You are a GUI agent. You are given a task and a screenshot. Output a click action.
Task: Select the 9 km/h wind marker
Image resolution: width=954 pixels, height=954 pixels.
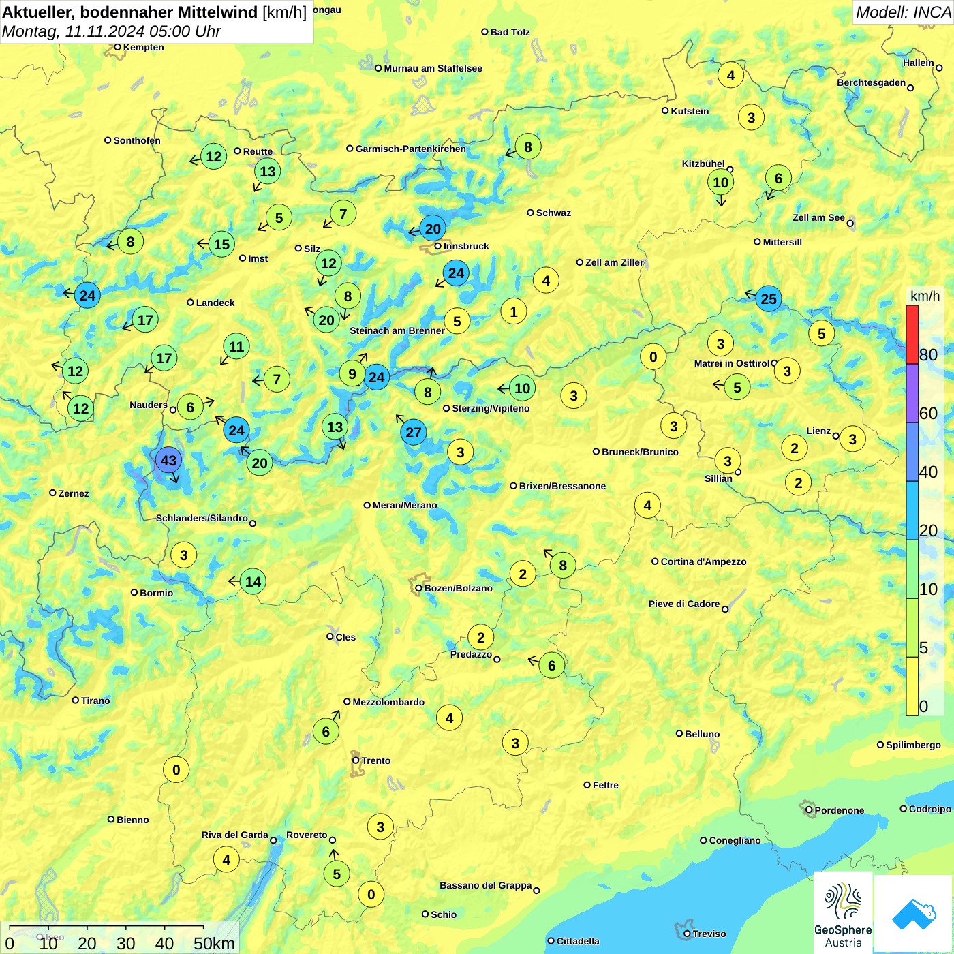coord(352,373)
